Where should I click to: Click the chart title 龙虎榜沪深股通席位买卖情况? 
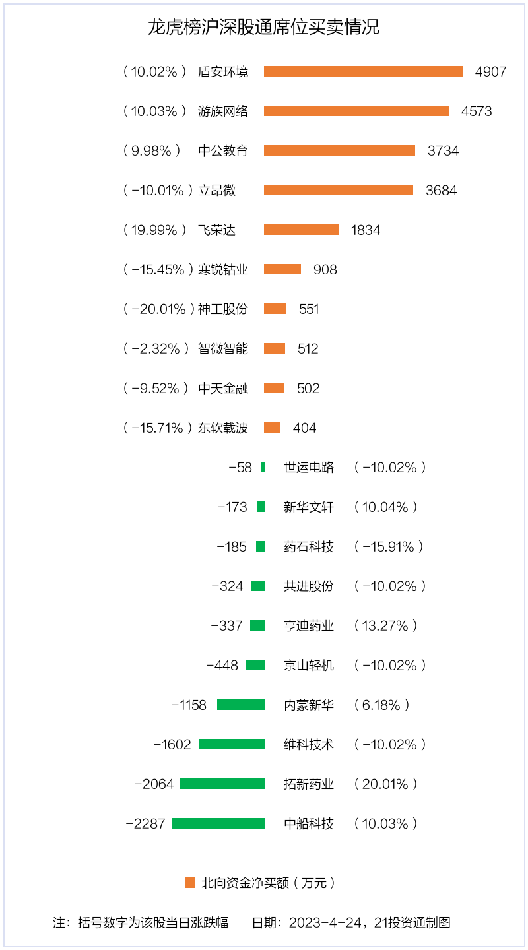click(263, 28)
